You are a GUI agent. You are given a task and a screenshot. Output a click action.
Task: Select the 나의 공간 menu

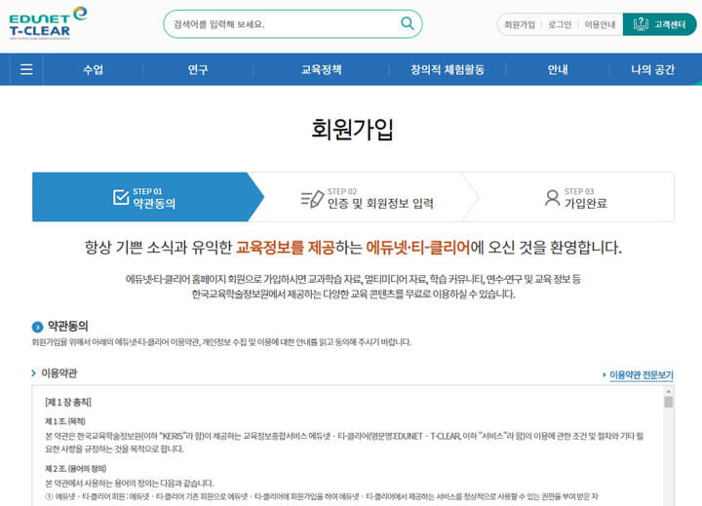[652, 69]
